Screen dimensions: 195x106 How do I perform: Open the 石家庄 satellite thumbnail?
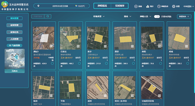pos(71,38)
